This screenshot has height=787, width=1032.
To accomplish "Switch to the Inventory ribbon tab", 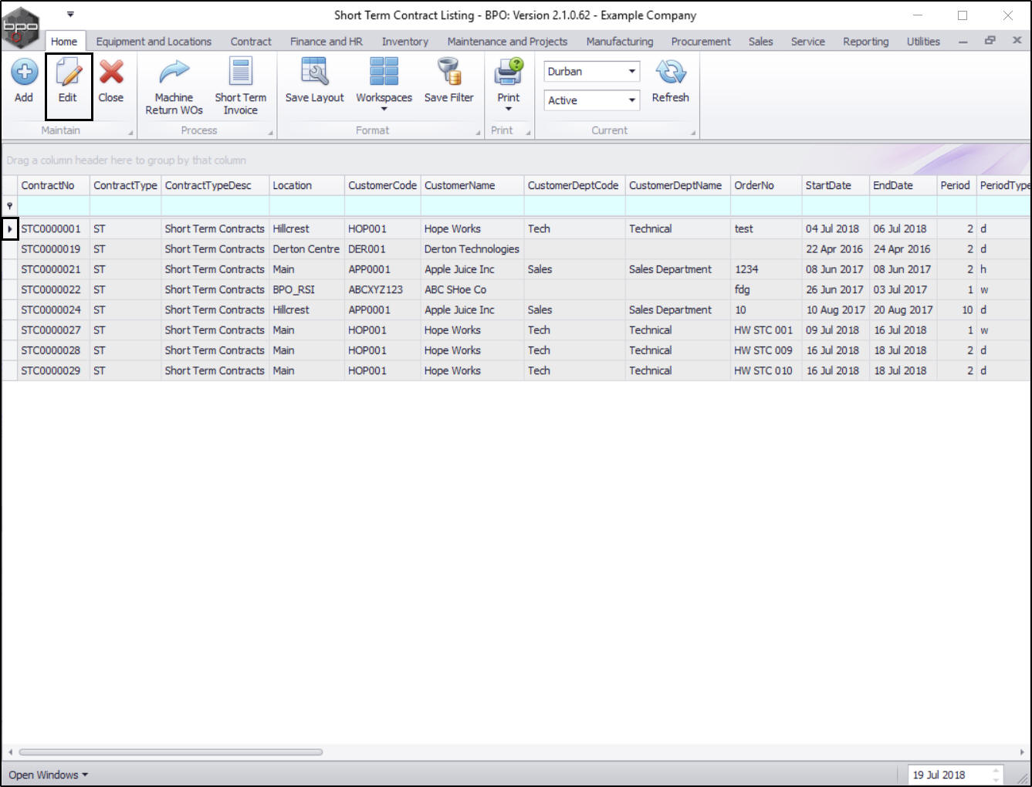I will tap(404, 42).
